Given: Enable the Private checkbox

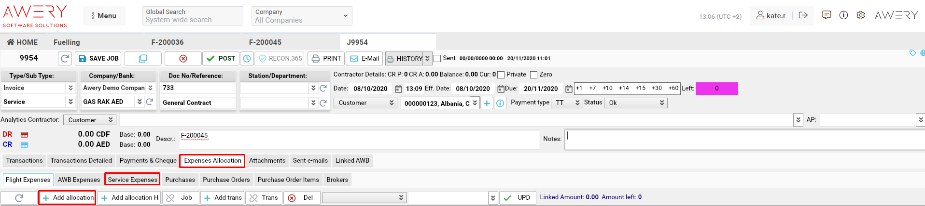Looking at the screenshot, I should tap(501, 75).
